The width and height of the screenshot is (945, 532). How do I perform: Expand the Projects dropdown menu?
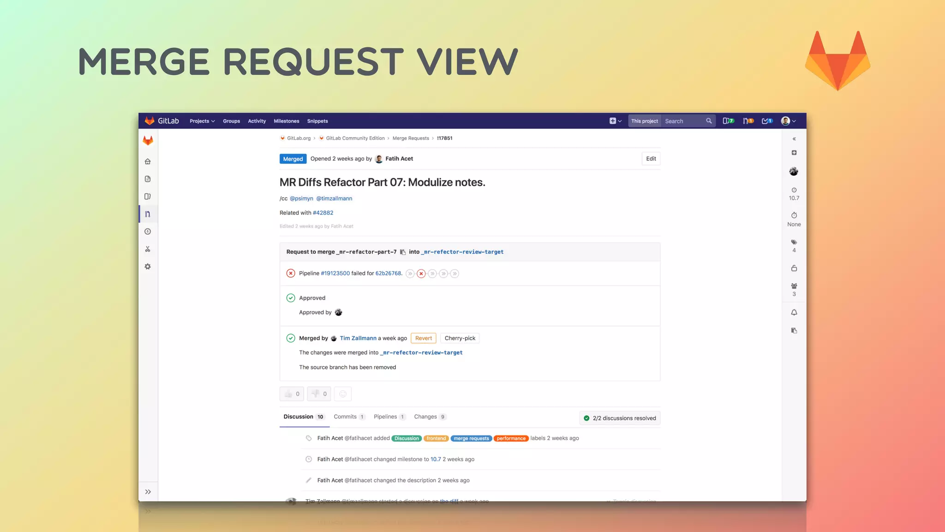202,121
